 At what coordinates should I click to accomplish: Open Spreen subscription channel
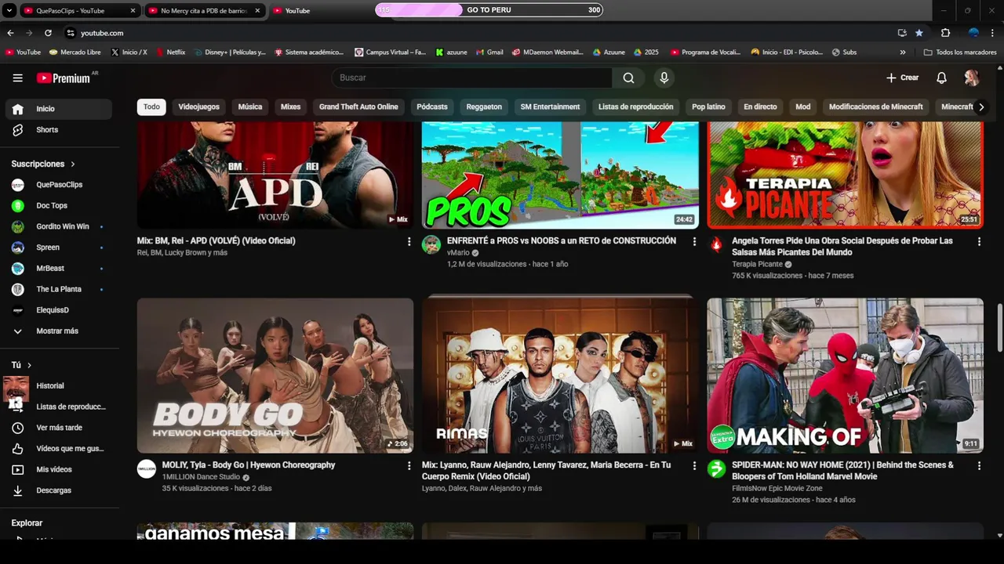pyautogui.click(x=59, y=248)
